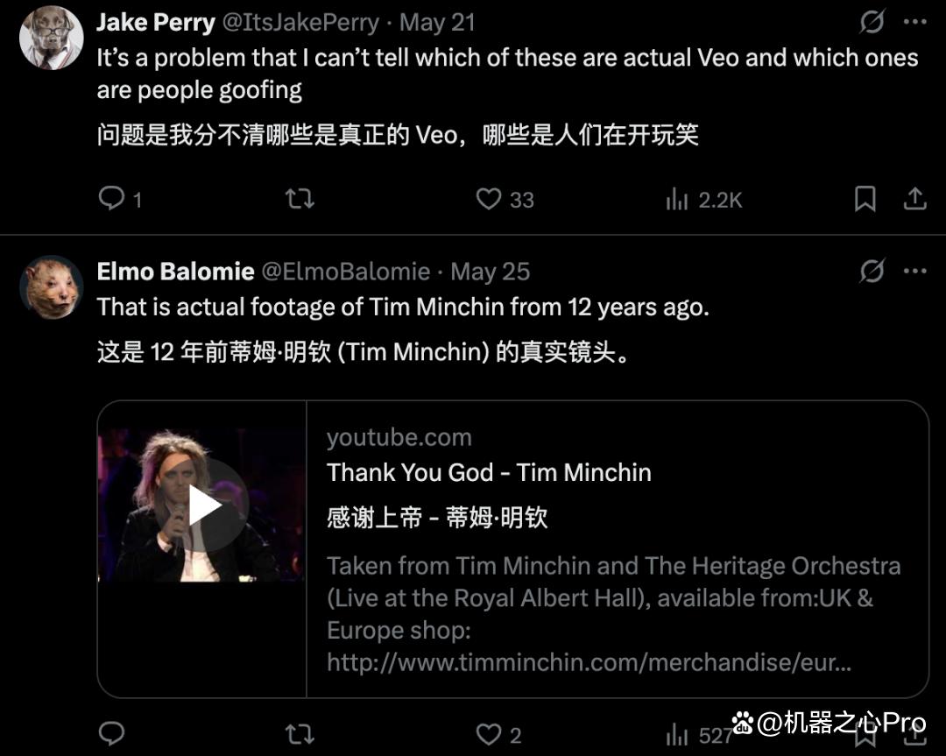Open Jake Perry's profile name
Image resolution: width=946 pixels, height=756 pixels.
(x=156, y=22)
